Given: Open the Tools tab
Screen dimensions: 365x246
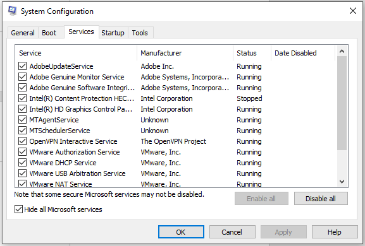Looking at the screenshot, I should click(140, 33).
